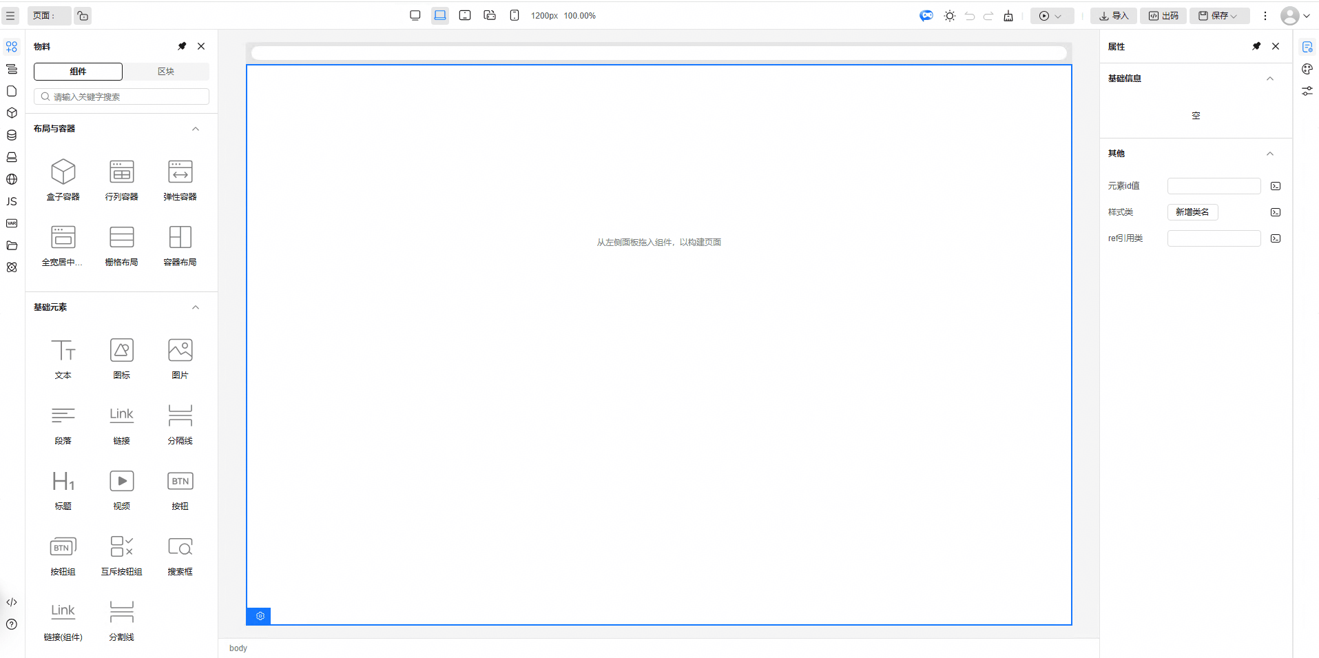Open the i18n globe sidebar icon
The width and height of the screenshot is (1319, 658).
click(12, 179)
